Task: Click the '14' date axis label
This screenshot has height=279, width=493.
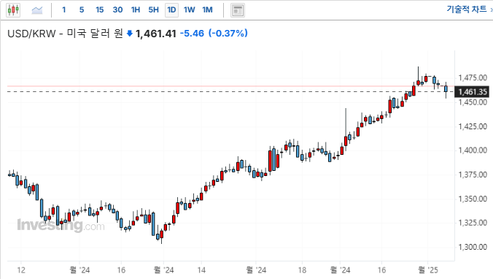Action: coord(201,270)
